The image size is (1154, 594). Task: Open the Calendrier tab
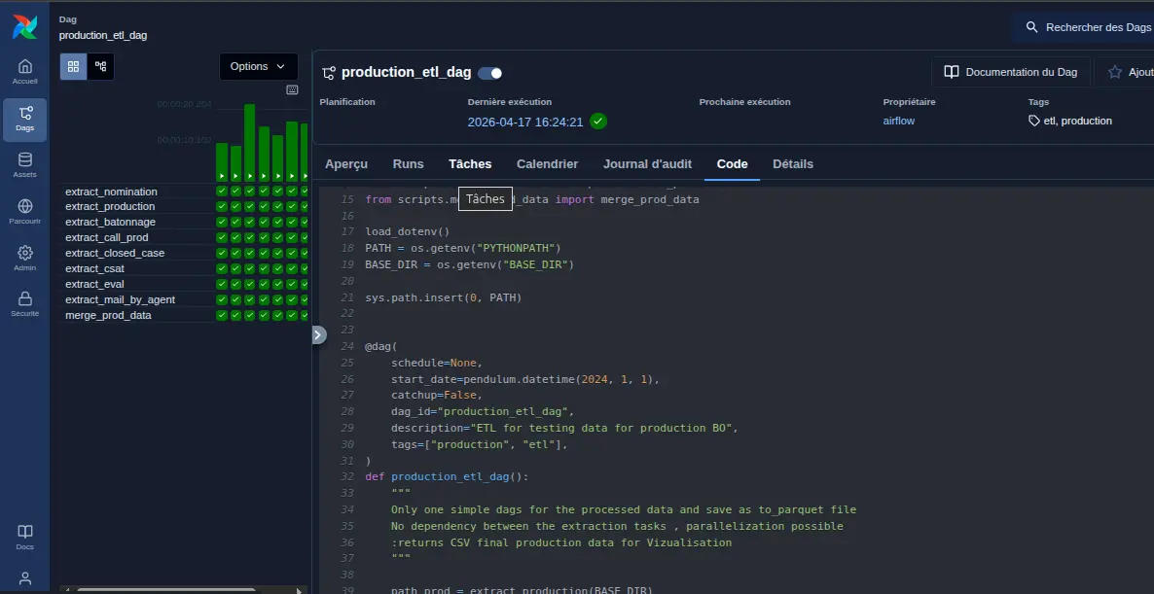(x=548, y=164)
